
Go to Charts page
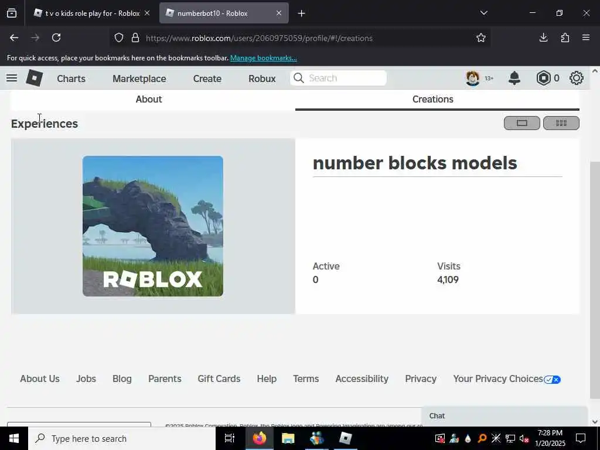click(x=71, y=79)
